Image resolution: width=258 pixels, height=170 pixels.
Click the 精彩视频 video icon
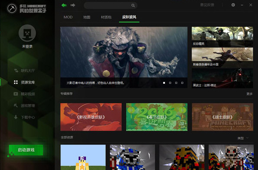16,94
